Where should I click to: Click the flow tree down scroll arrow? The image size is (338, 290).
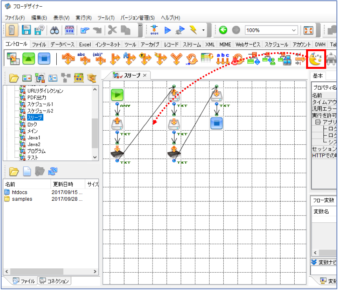[95, 157]
